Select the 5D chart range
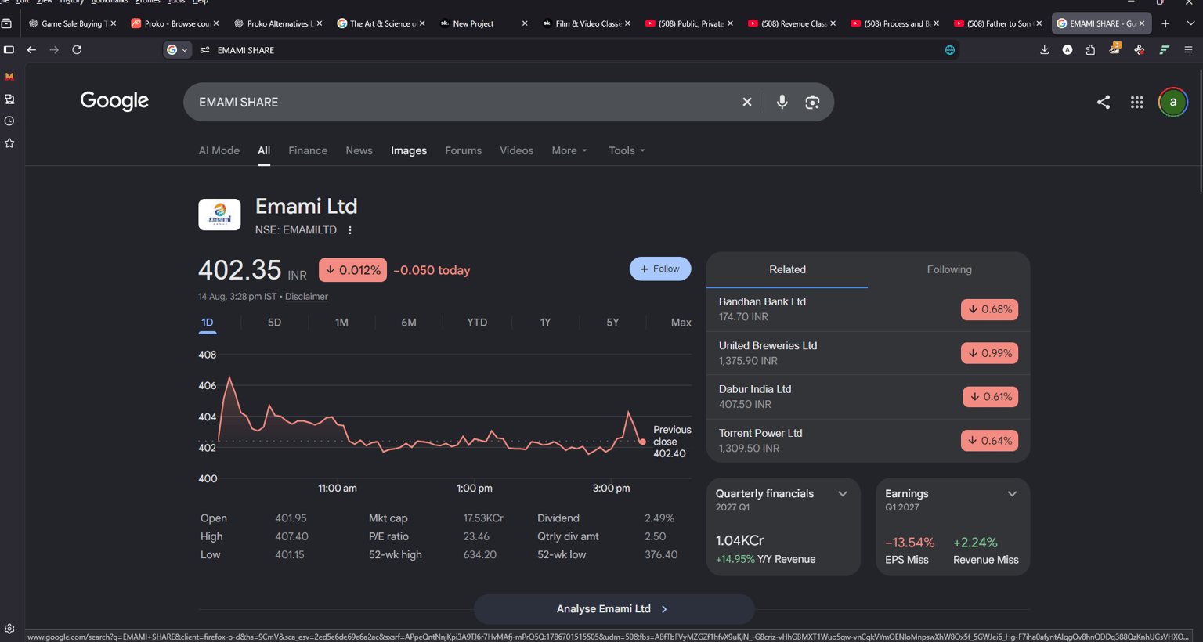 [274, 323]
